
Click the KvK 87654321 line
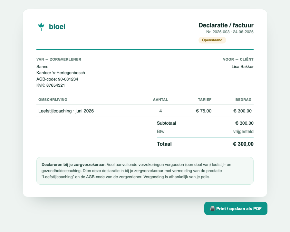click(51, 85)
